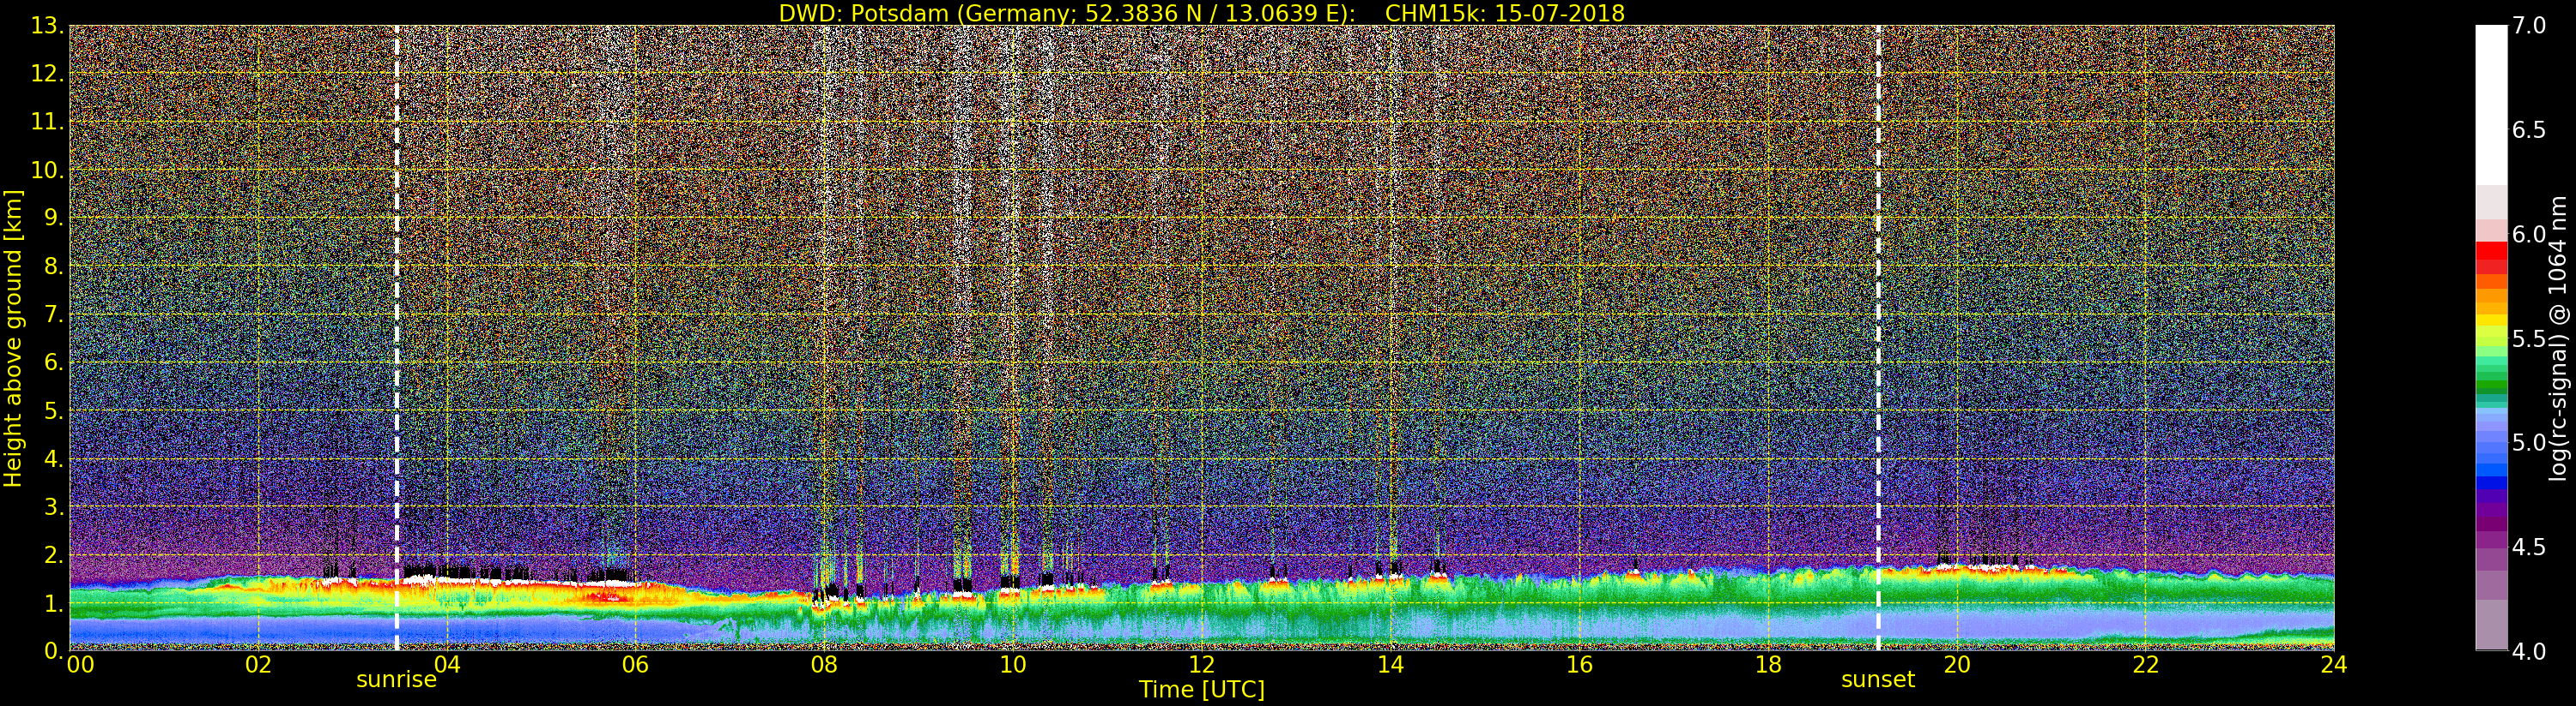This screenshot has height=706, width=2576.
Task: Click the colorbar tick label '7.0'
Action: coord(2529,25)
